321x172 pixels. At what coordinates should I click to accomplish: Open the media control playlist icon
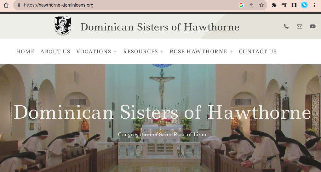click(x=284, y=5)
